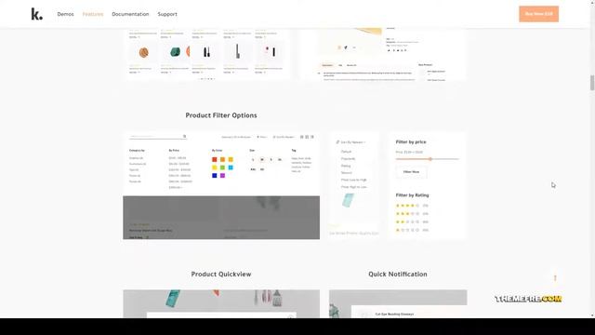
Task: Open the Quick Notification preview image
Action: (398, 304)
